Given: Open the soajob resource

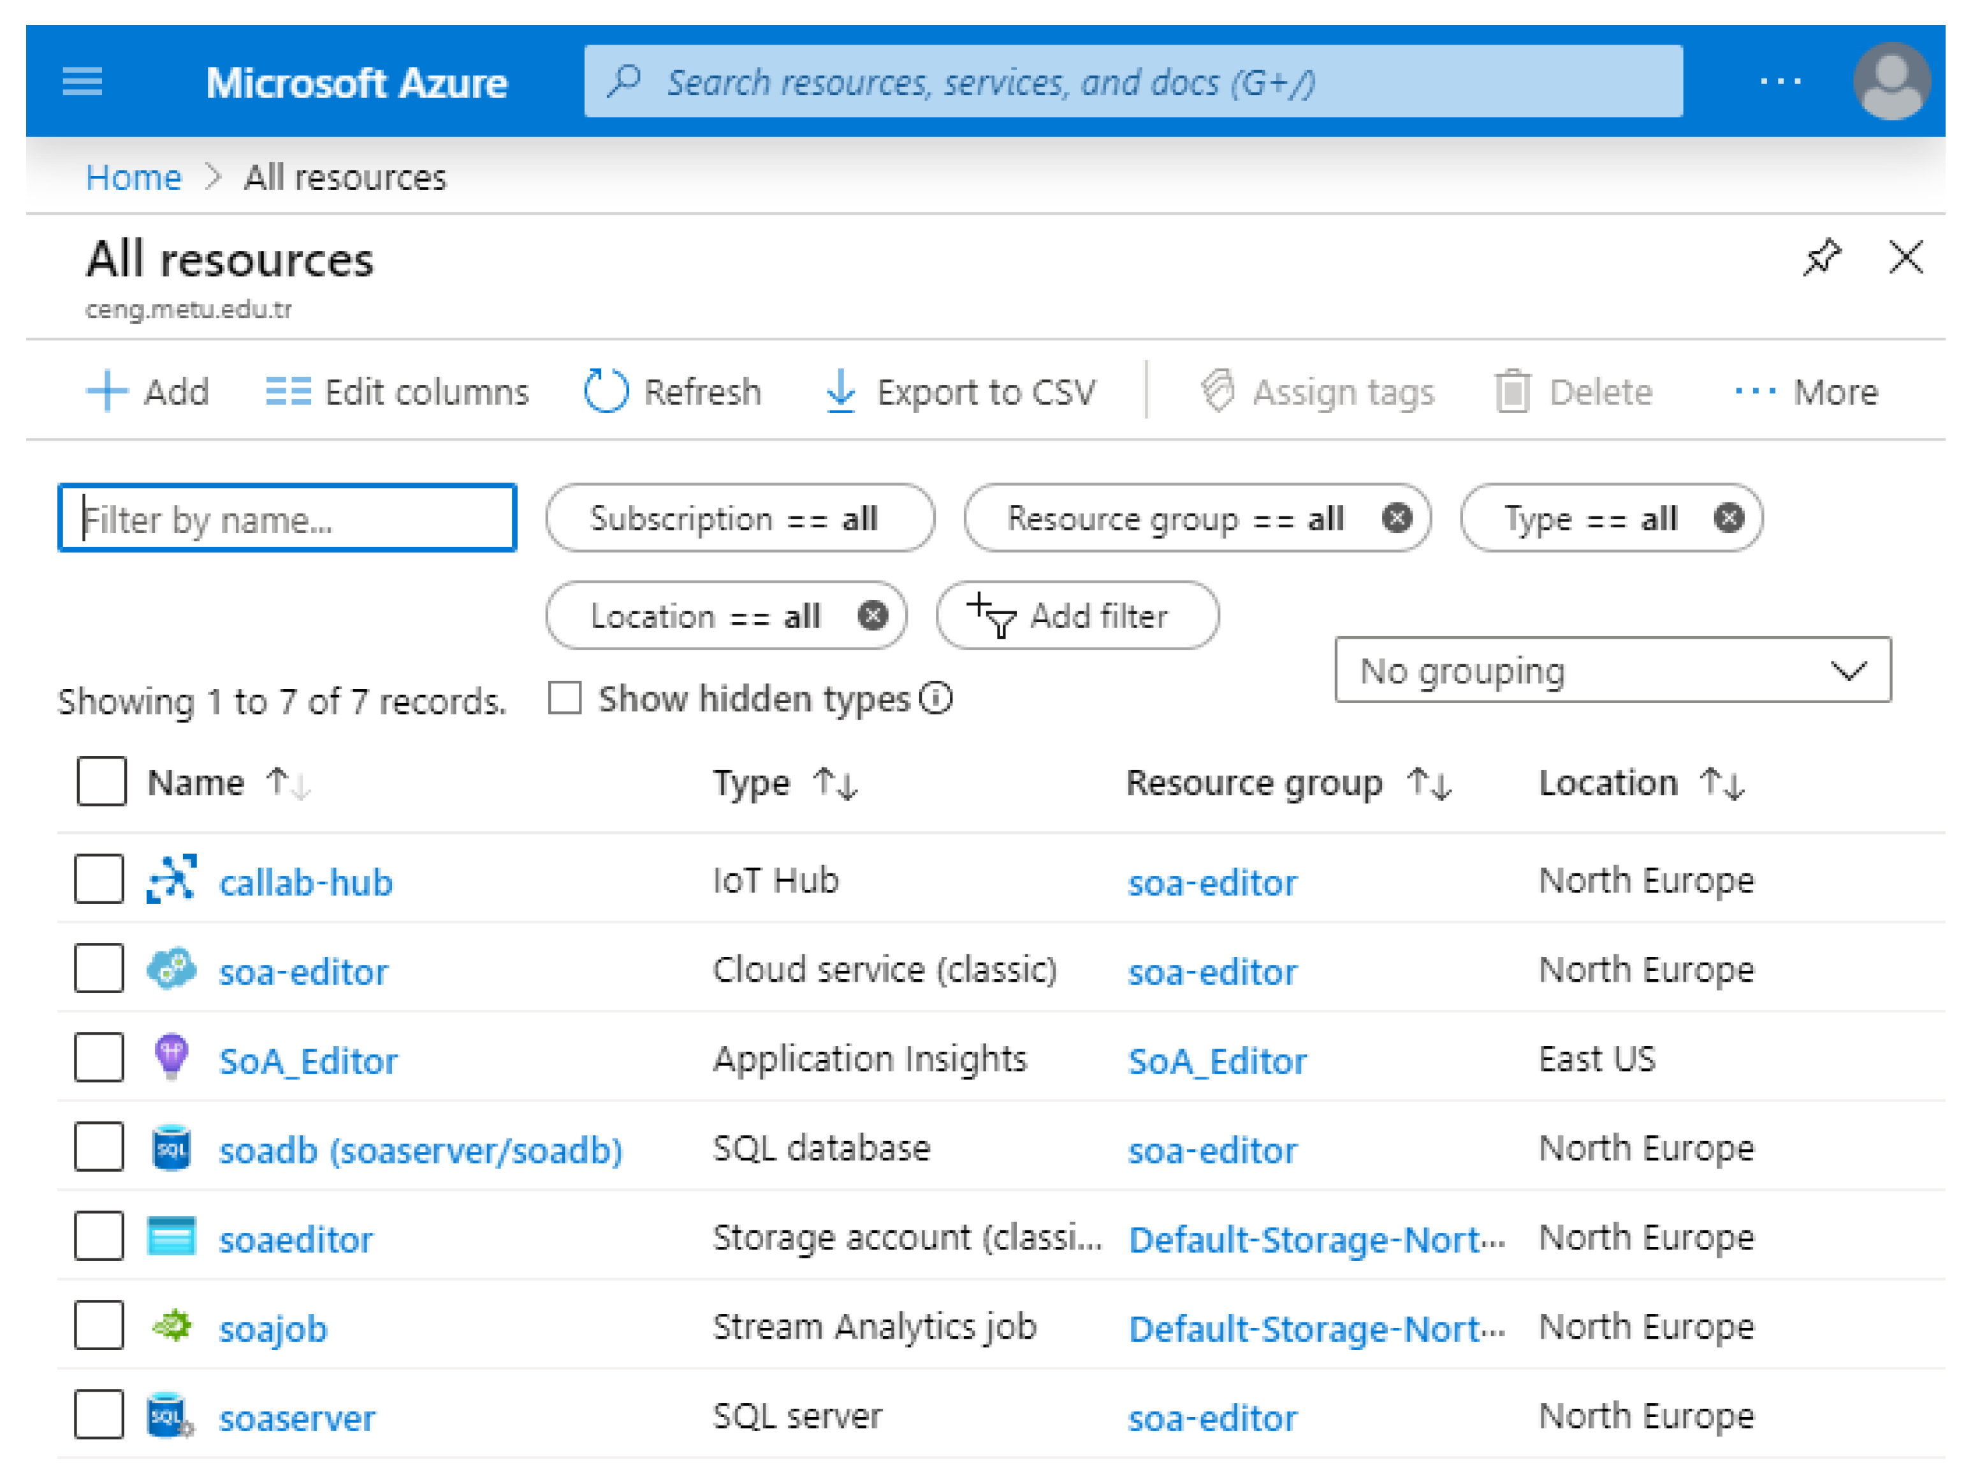Looking at the screenshot, I should tap(273, 1329).
